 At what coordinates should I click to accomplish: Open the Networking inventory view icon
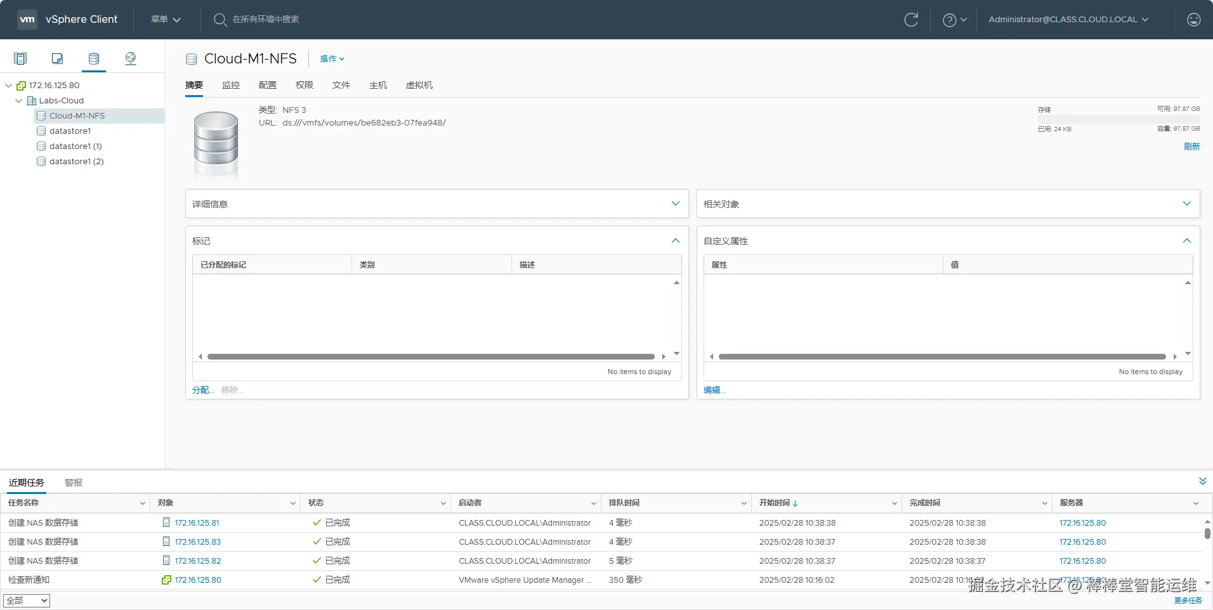click(131, 58)
